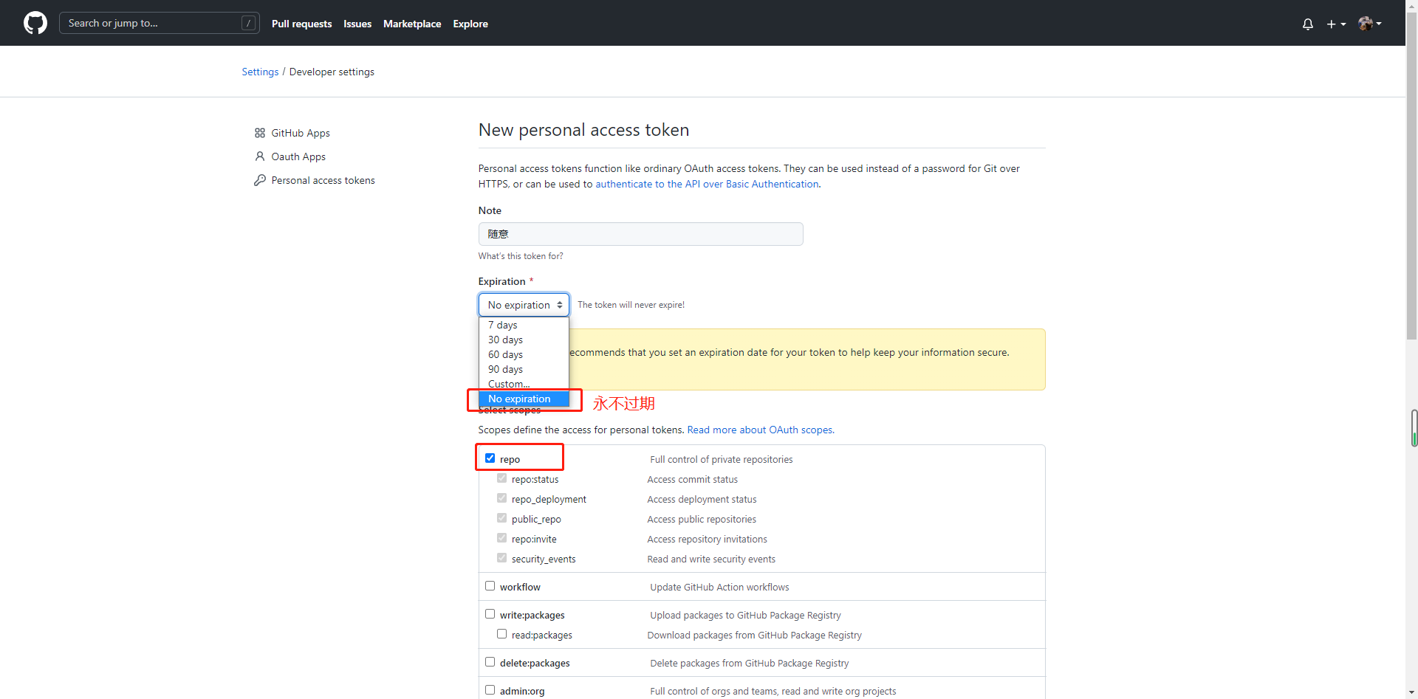This screenshot has width=1418, height=699.
Task: Click the vertical page scrollbar
Action: 1411,428
